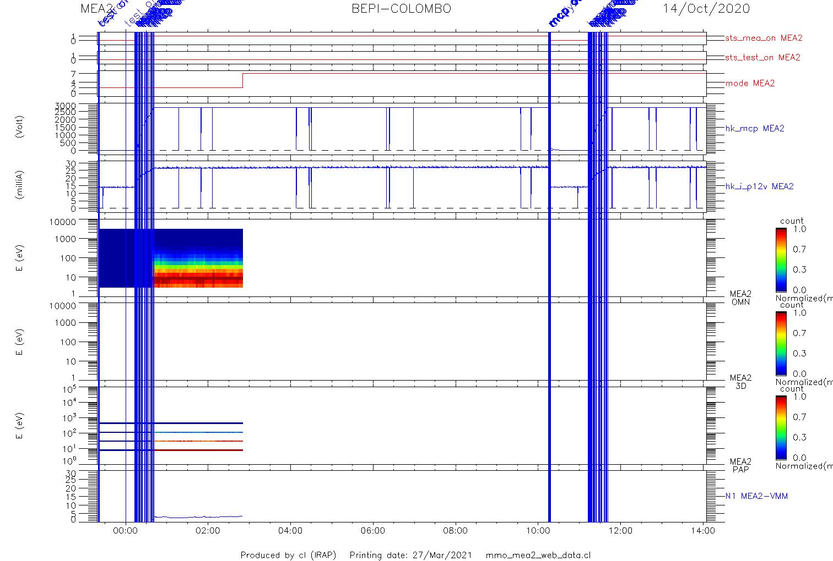Click the N1 MEA2-VMM density trace line

tap(198, 516)
